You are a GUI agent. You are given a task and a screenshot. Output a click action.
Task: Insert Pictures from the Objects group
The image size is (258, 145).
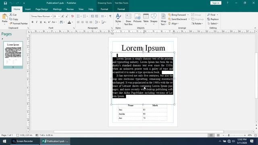(x=137, y=18)
